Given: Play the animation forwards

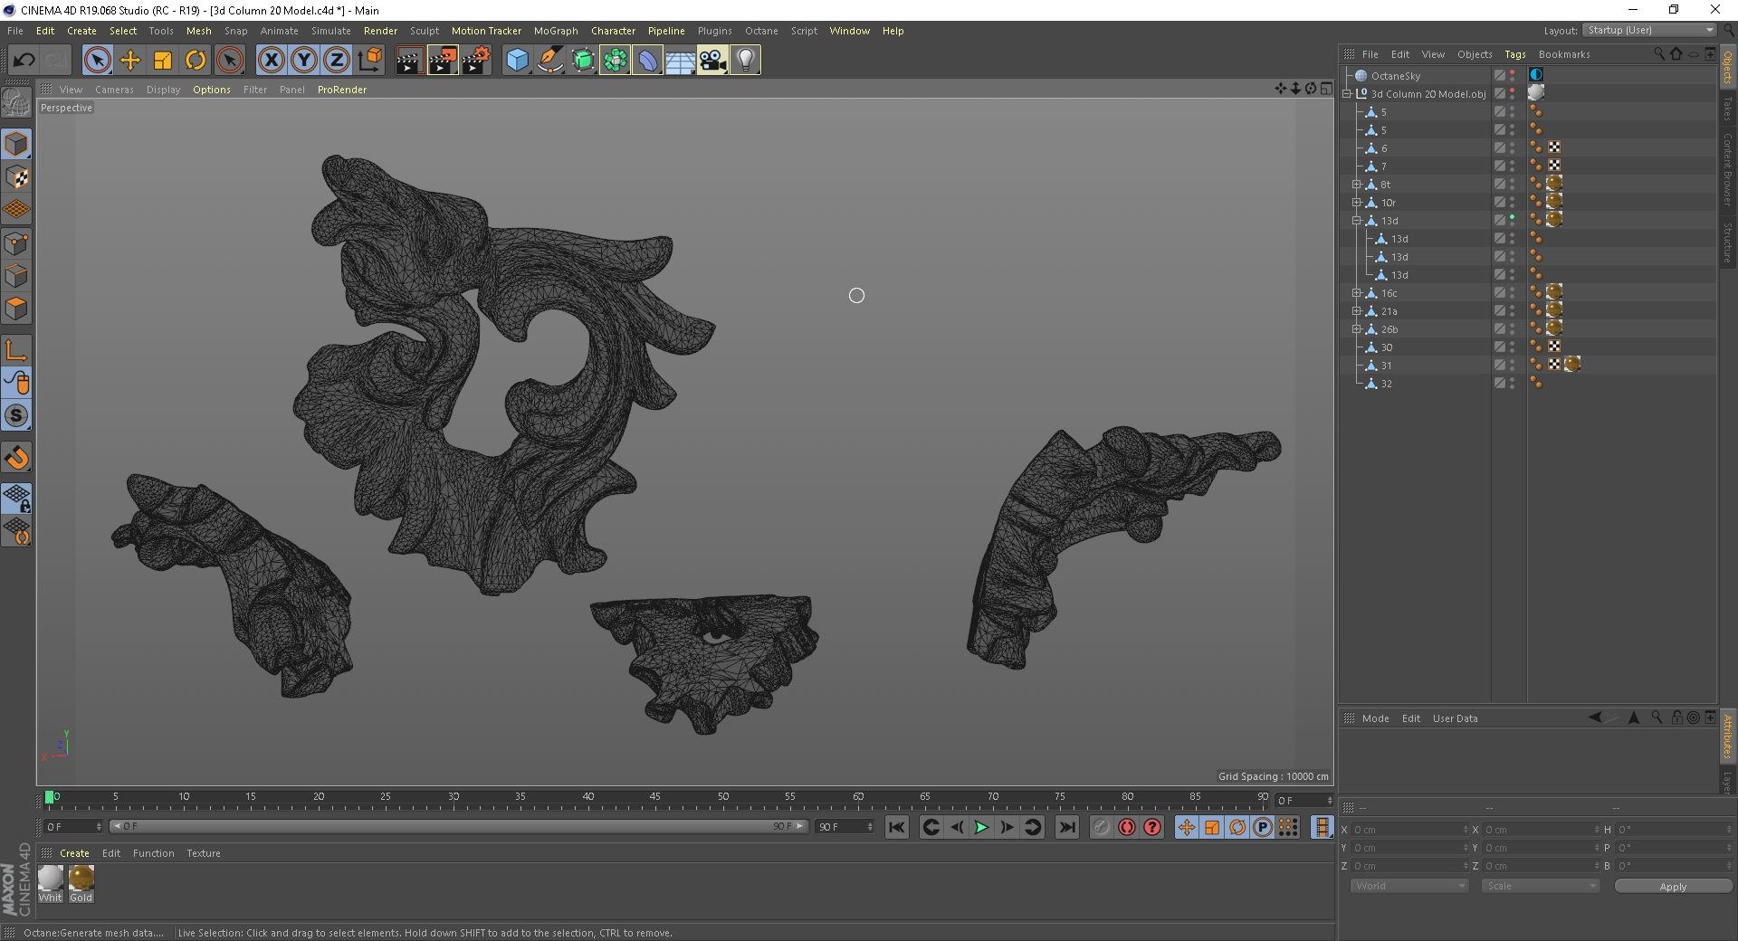Looking at the screenshot, I should 981,827.
